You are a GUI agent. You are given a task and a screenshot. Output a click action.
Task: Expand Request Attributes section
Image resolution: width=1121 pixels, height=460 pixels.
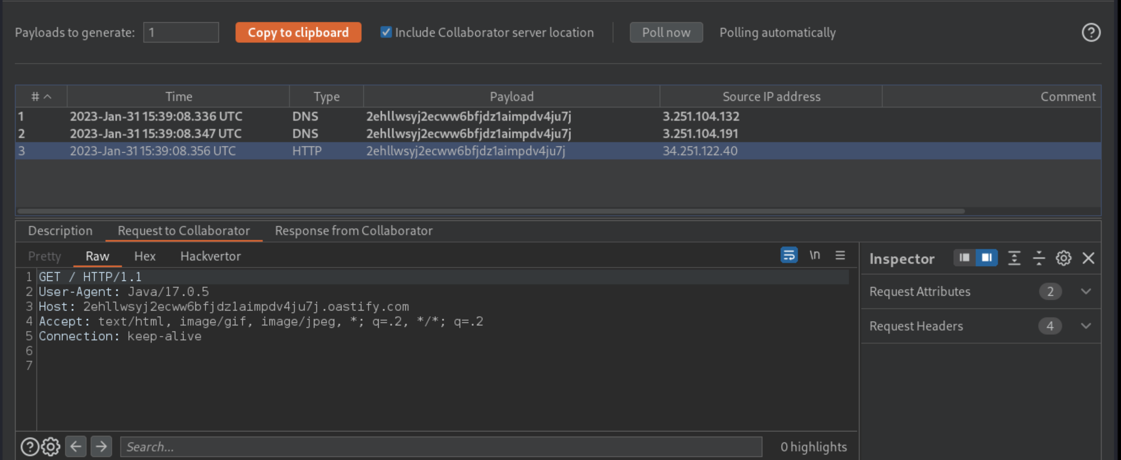point(1086,291)
